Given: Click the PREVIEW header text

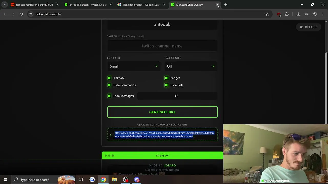Looking at the screenshot, I should 162,156.
